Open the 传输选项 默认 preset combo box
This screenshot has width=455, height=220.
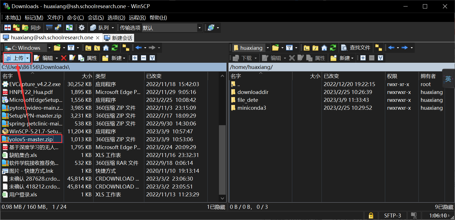click(172, 28)
